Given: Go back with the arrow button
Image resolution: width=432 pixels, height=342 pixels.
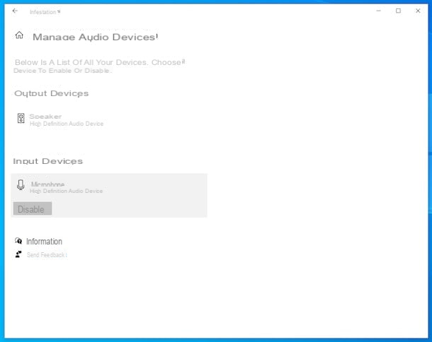Looking at the screenshot, I should pyautogui.click(x=15, y=11).
